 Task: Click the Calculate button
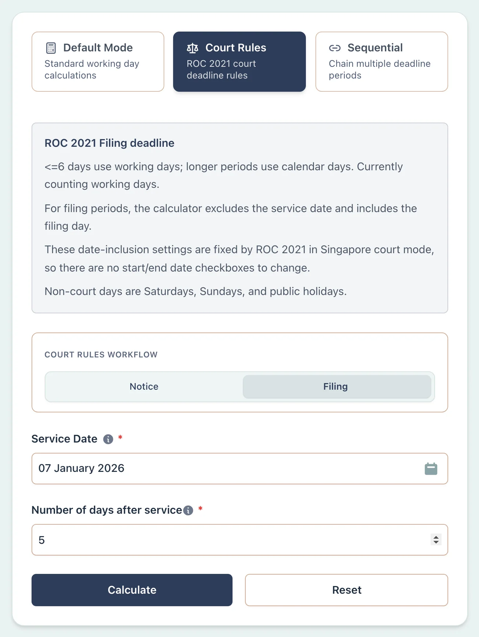[x=132, y=590]
